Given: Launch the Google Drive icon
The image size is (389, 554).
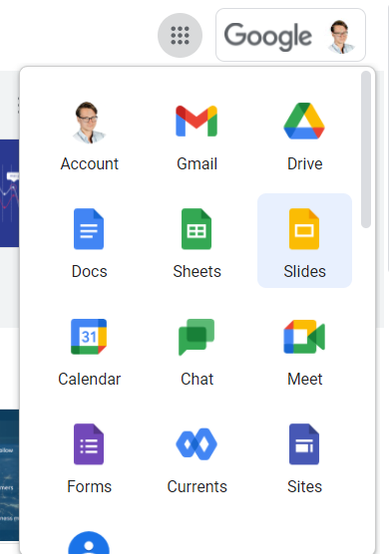Looking at the screenshot, I should (x=304, y=122).
